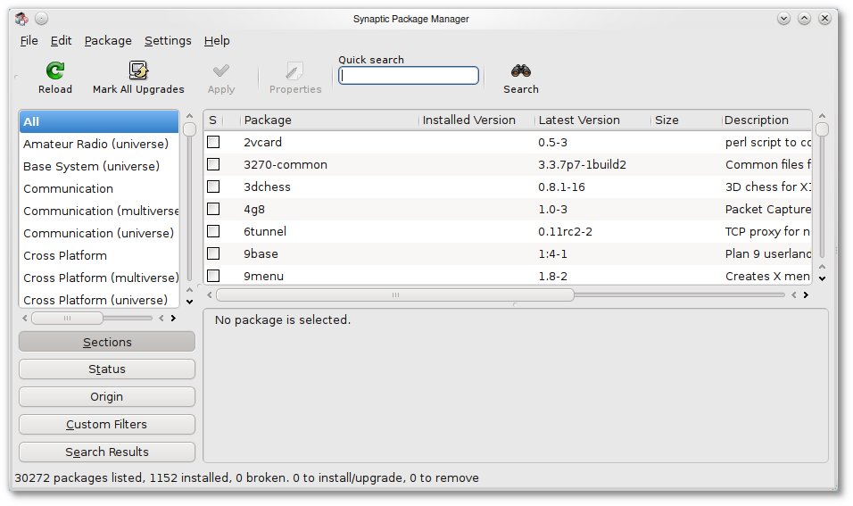Toggle the status checkbox for 3270-common

(213, 164)
